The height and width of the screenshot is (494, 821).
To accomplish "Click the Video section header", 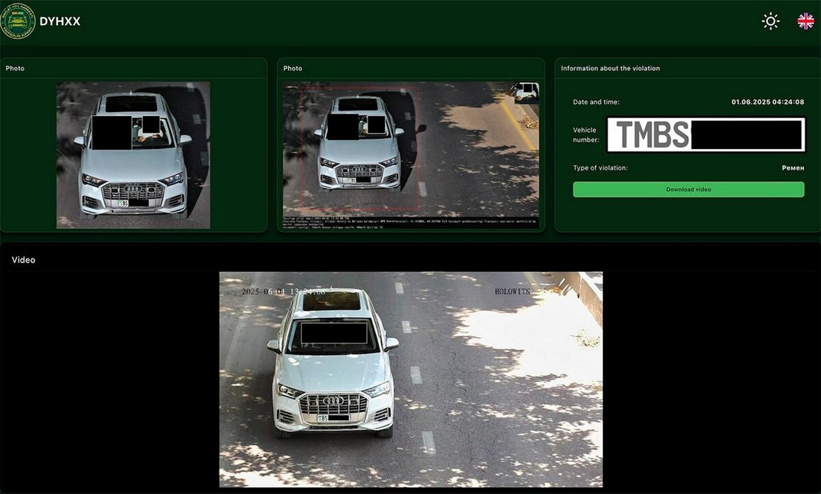I will click(x=23, y=260).
